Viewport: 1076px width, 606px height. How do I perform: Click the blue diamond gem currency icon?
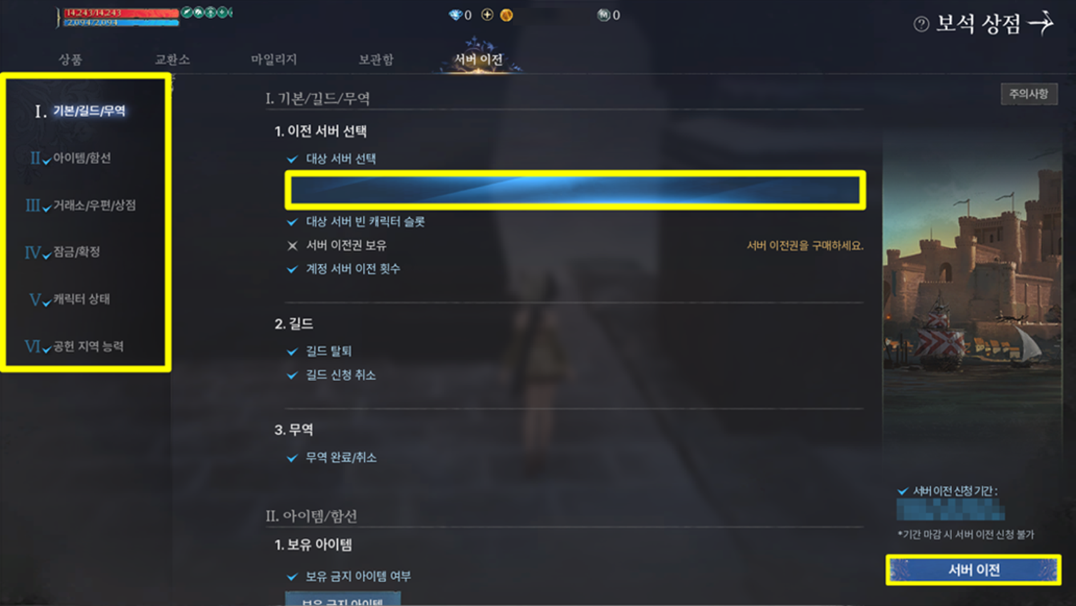tap(456, 15)
